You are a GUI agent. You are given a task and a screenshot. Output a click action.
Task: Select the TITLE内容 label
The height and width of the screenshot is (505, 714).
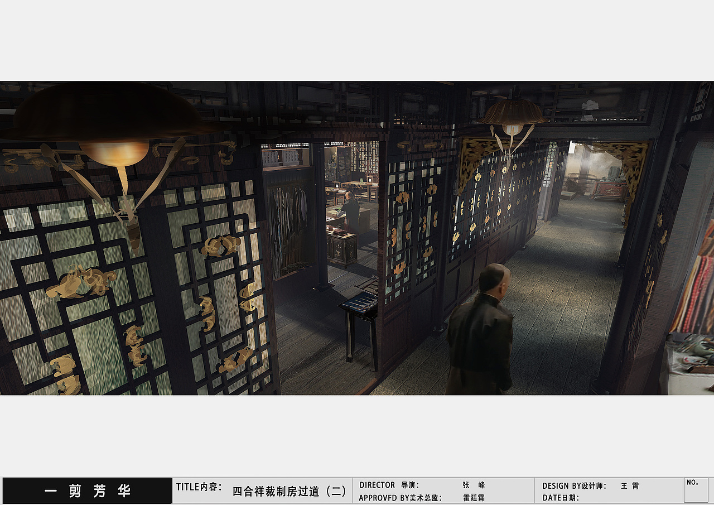click(x=199, y=487)
